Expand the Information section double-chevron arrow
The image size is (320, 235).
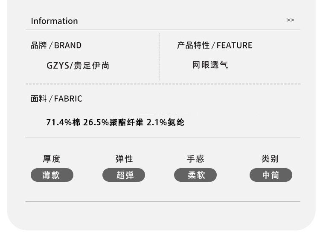290,20
